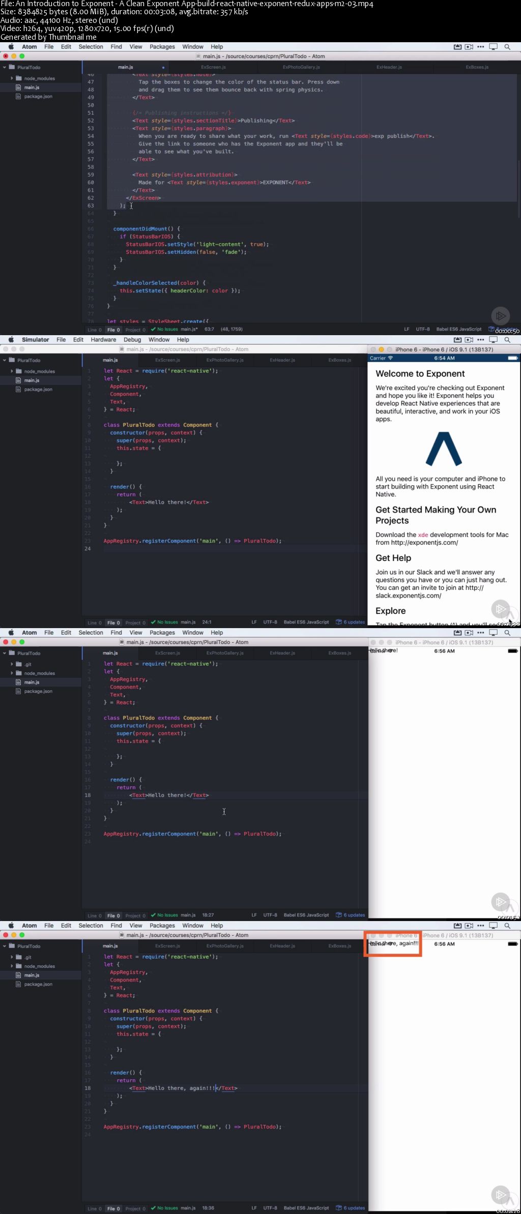Expand node_modules chevron in 18:36 frame

tap(12, 966)
